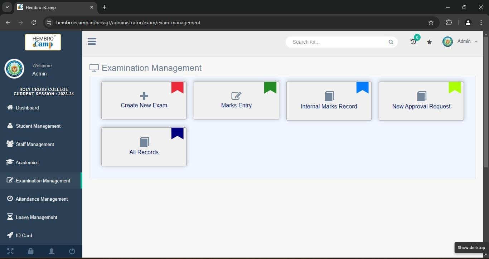Expand the Admin dropdown arrow
The width and height of the screenshot is (489, 259).
pyautogui.click(x=476, y=41)
